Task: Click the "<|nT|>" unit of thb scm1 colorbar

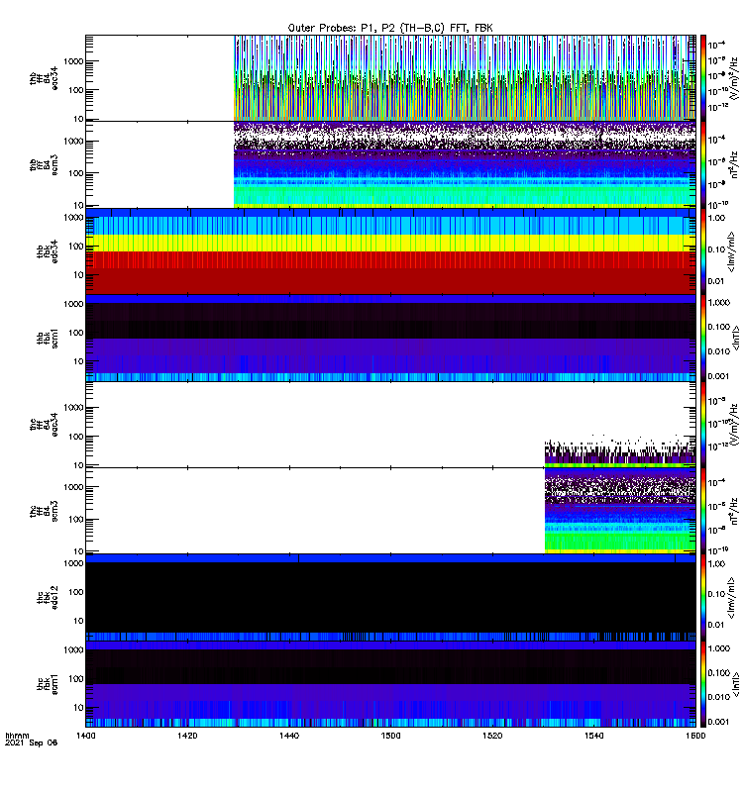Action: (736, 338)
